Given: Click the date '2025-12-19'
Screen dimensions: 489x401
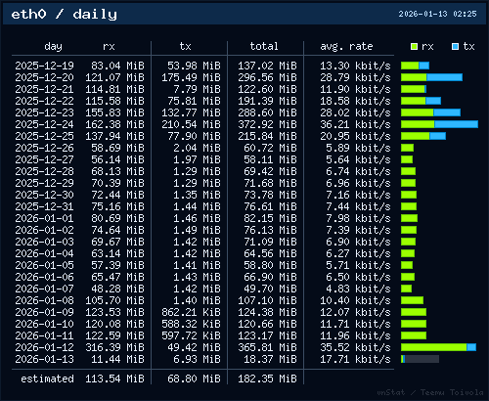Looking at the screenshot, I should 44,66.
